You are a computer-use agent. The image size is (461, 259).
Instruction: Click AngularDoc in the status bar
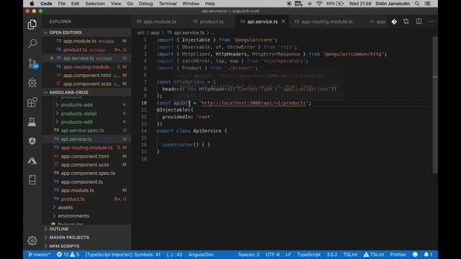[201, 255]
